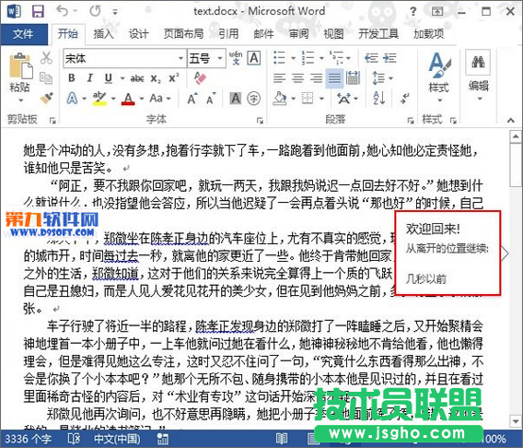Click the macro recording status icon

(163, 439)
